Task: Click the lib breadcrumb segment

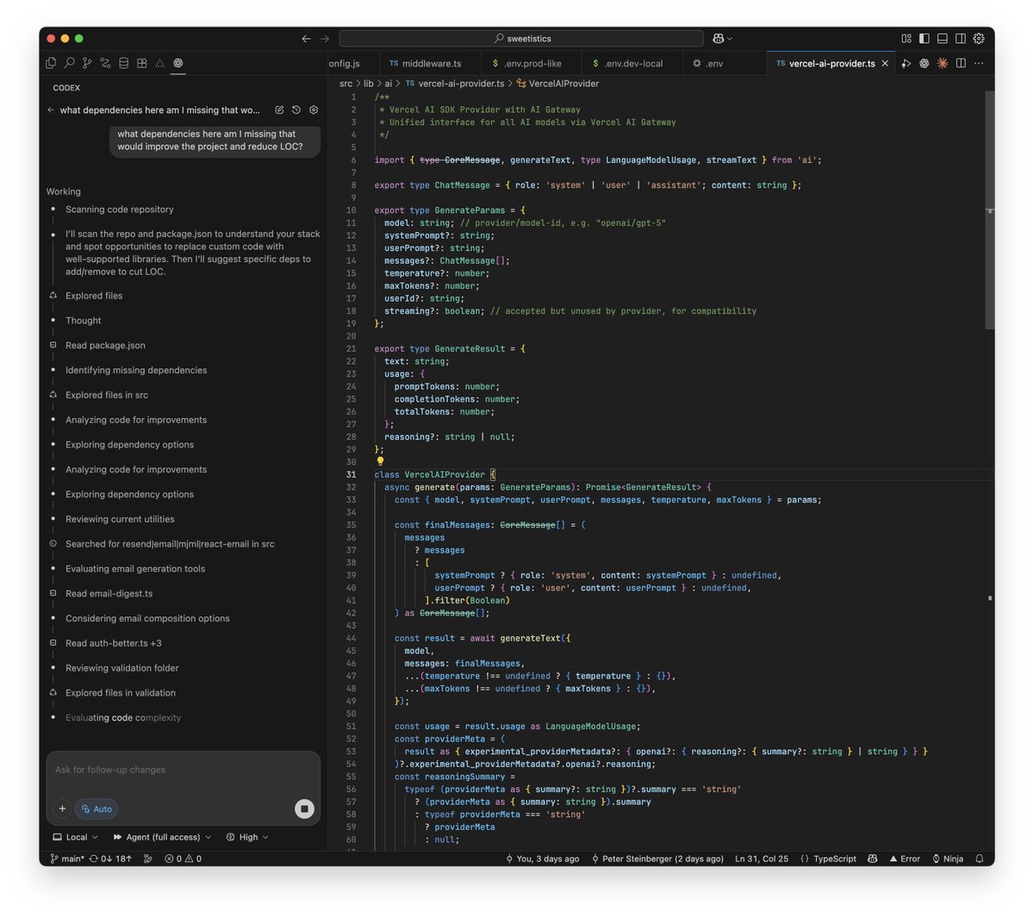Action: point(369,84)
